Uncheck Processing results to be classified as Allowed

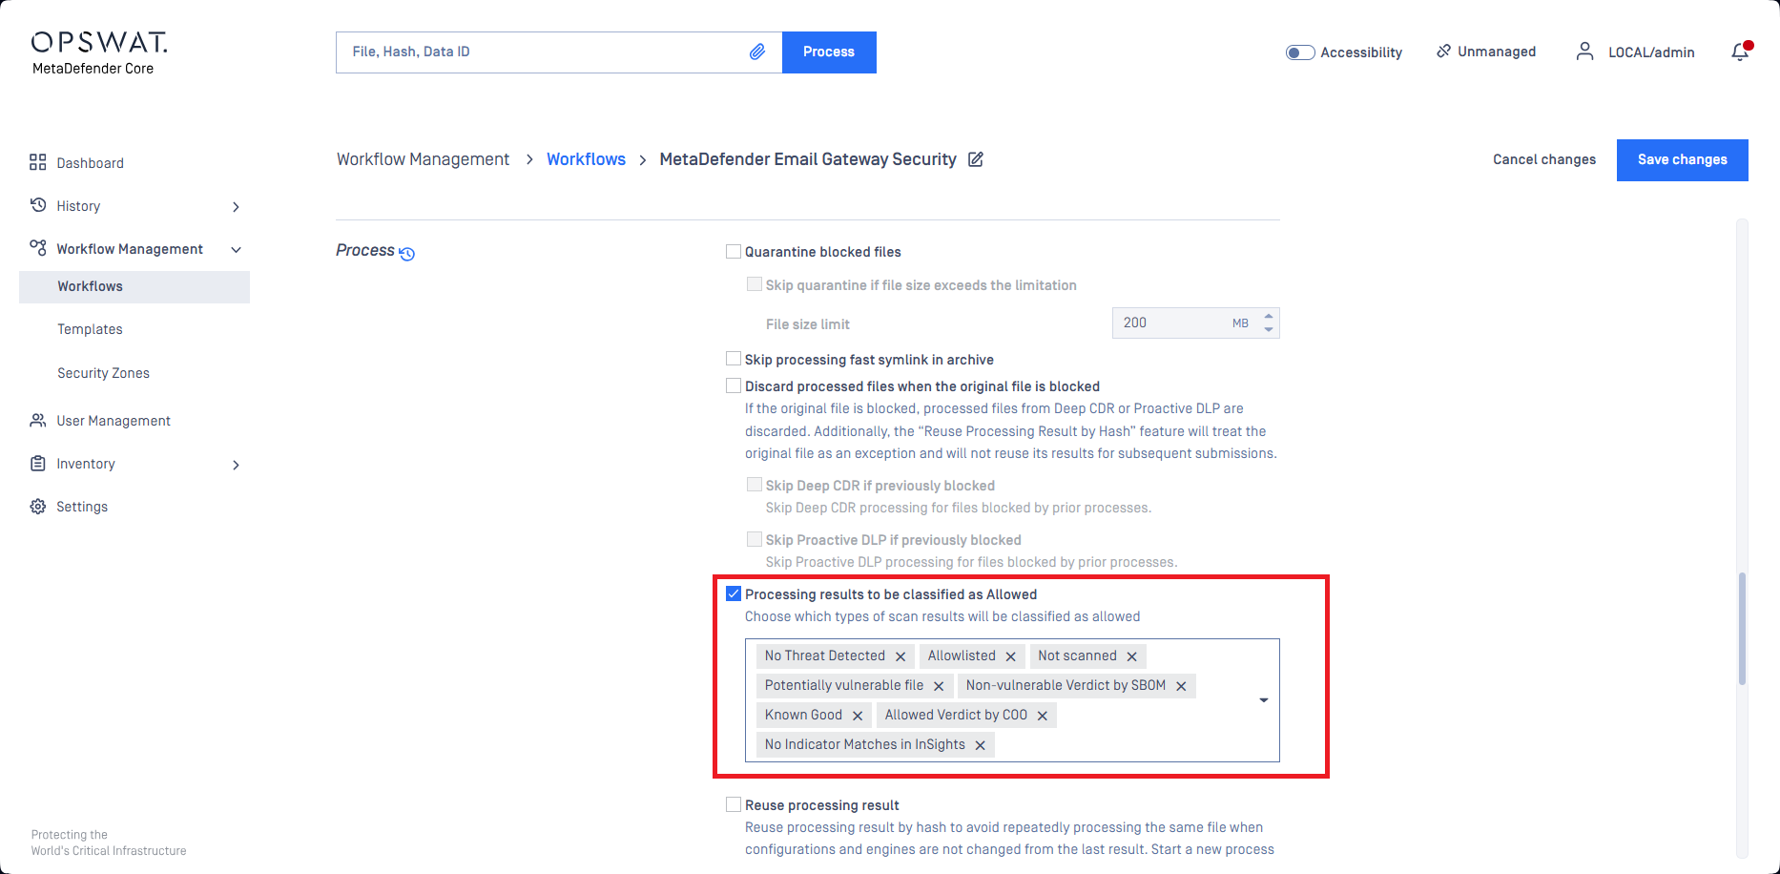pos(734,593)
